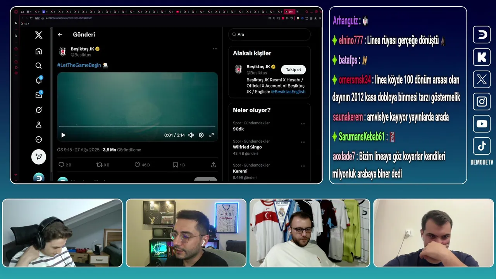Open the video settings gear

[201, 135]
